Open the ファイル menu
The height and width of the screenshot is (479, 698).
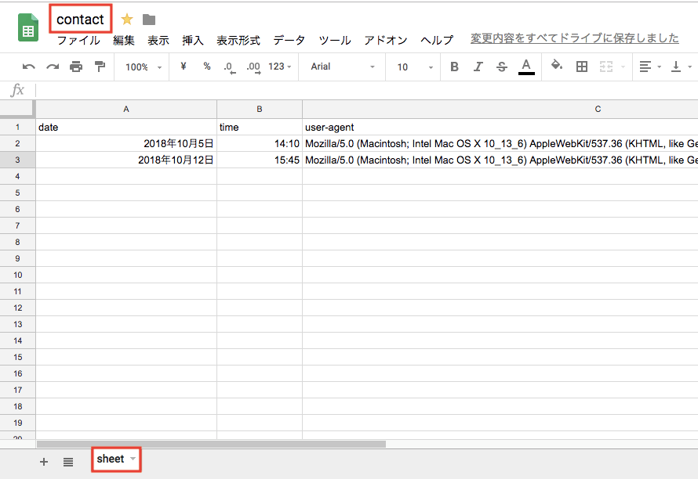click(78, 40)
